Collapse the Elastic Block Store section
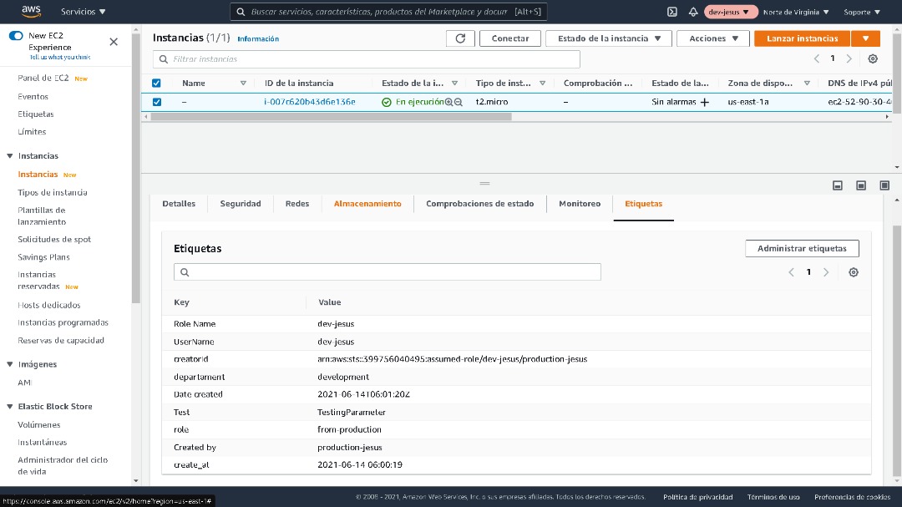Image resolution: width=902 pixels, height=507 pixels. [x=10, y=406]
